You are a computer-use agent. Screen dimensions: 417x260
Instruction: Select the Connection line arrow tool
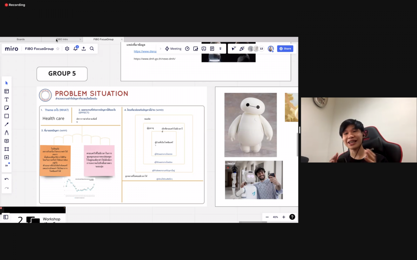pyautogui.click(x=6, y=124)
